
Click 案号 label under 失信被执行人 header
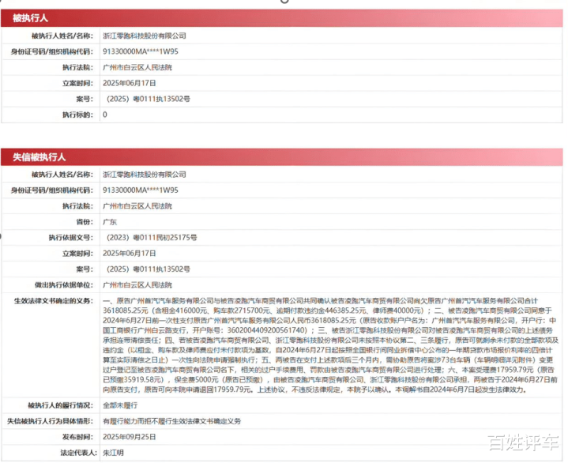(85, 269)
